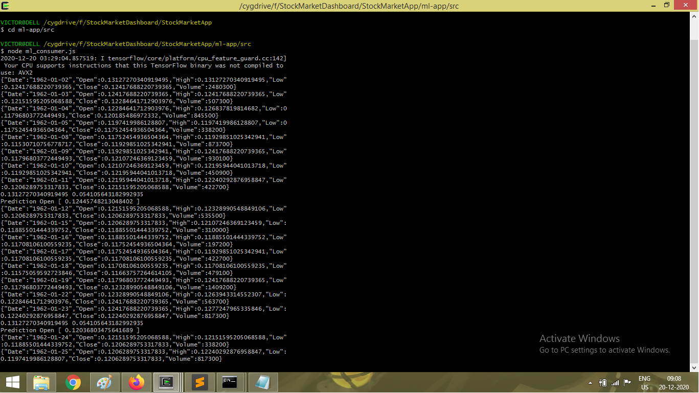Image resolution: width=699 pixels, height=393 pixels.
Task: Open the Notepad-style app on the taskbar
Action: coord(263,382)
